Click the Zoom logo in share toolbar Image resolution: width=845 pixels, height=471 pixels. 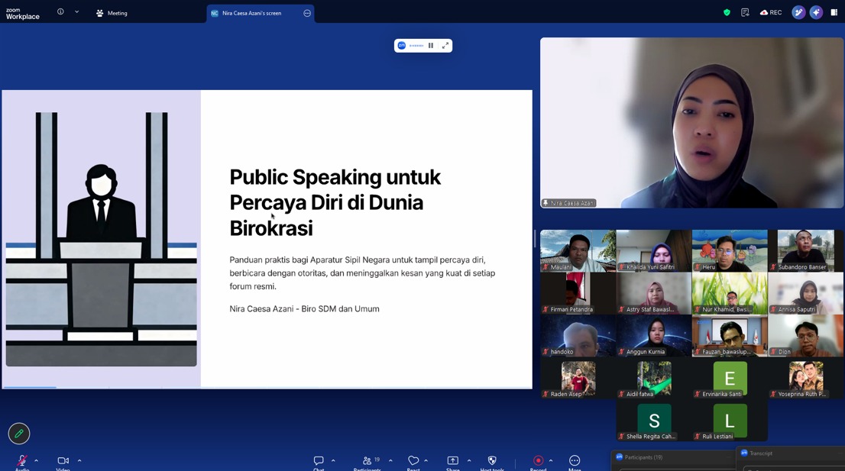[401, 46]
